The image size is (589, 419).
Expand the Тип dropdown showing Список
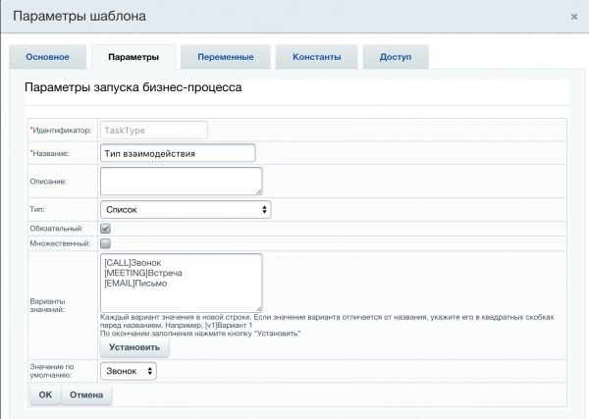[x=185, y=209]
